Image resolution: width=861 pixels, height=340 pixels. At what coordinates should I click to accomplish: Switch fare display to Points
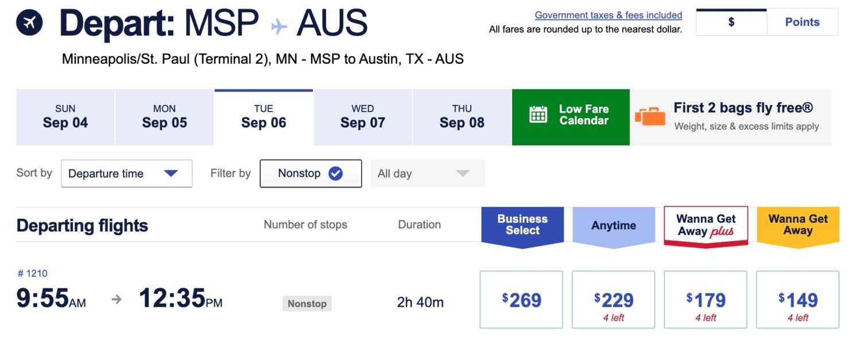point(802,21)
